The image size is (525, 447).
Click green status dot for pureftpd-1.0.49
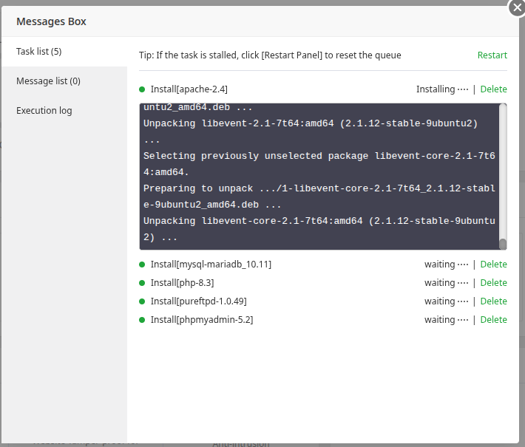point(142,301)
